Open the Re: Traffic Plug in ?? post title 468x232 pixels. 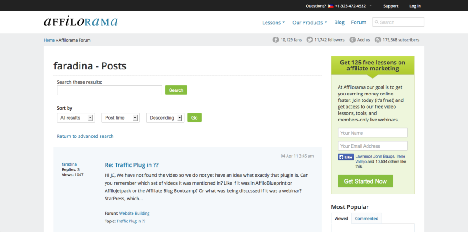132,165
